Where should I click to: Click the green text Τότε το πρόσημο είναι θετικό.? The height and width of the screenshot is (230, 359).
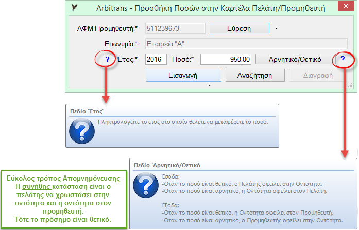(x=63, y=220)
